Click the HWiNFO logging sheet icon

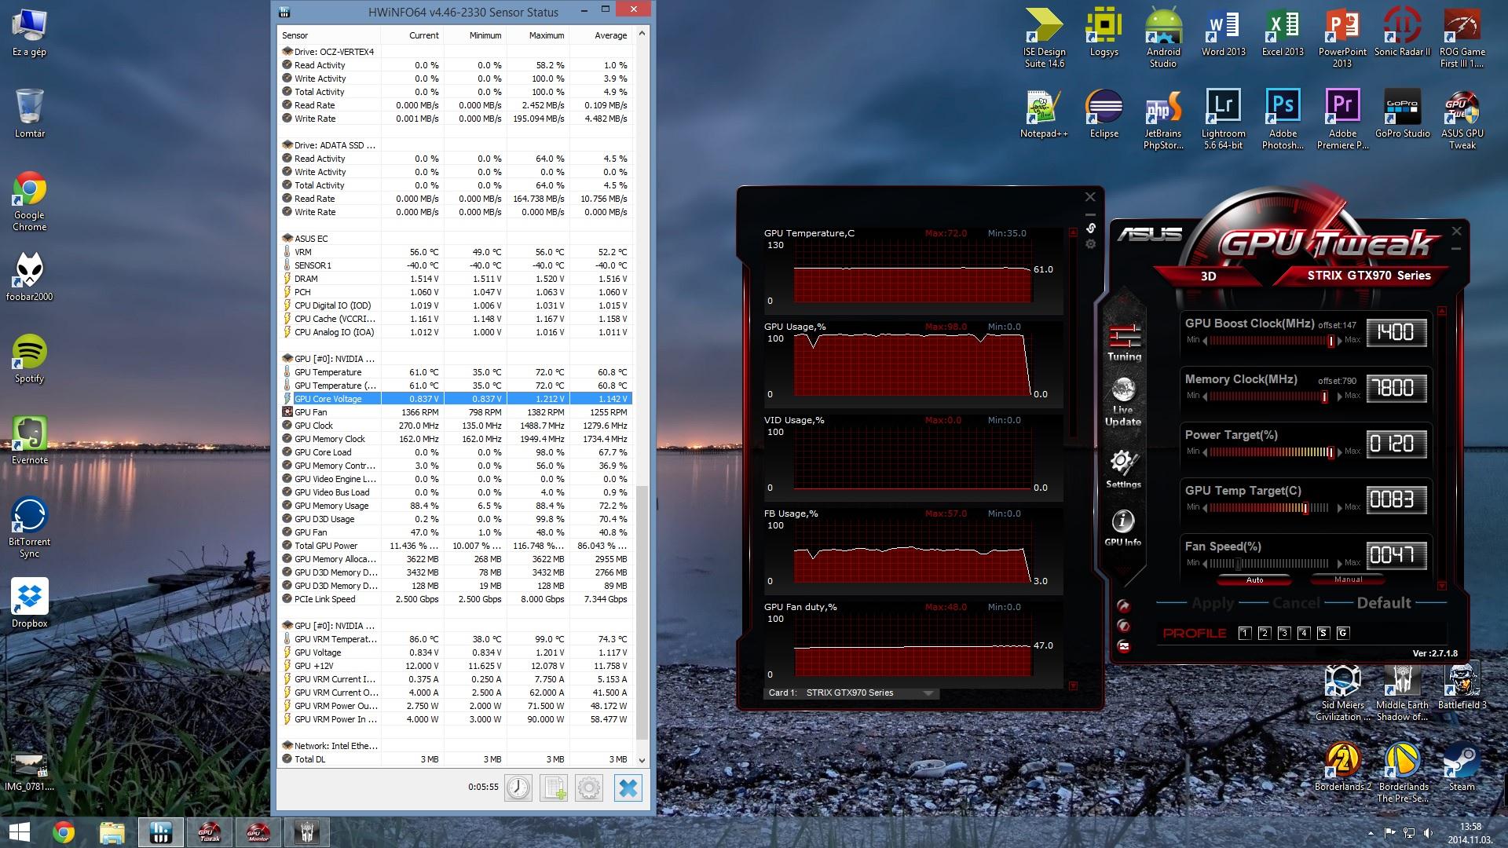pos(554,788)
